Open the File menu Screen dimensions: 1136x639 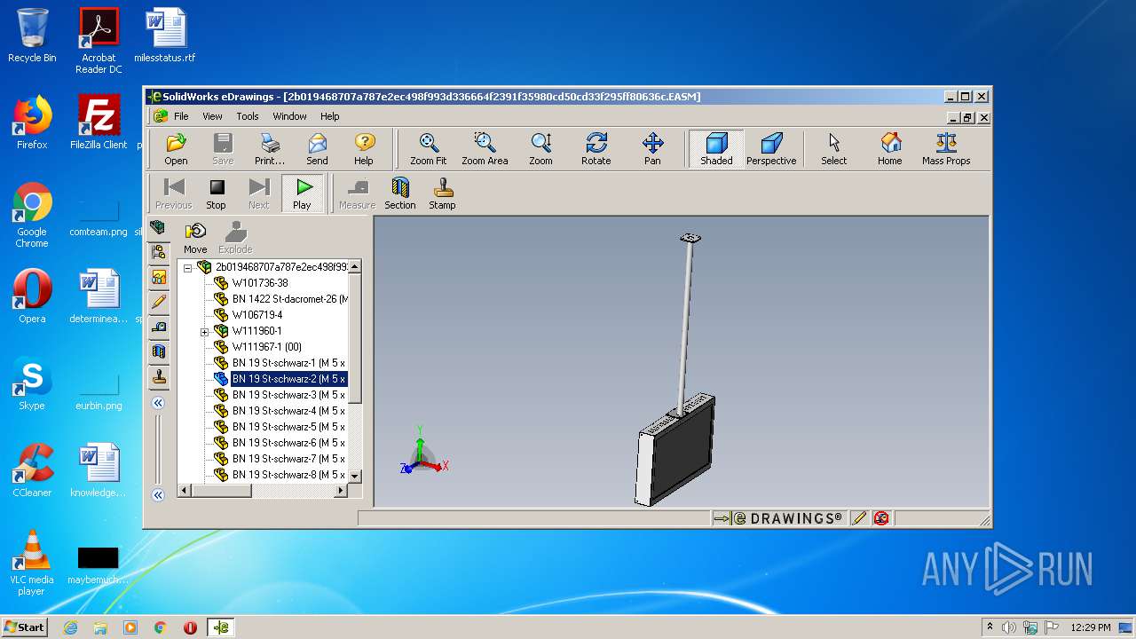pyautogui.click(x=181, y=116)
